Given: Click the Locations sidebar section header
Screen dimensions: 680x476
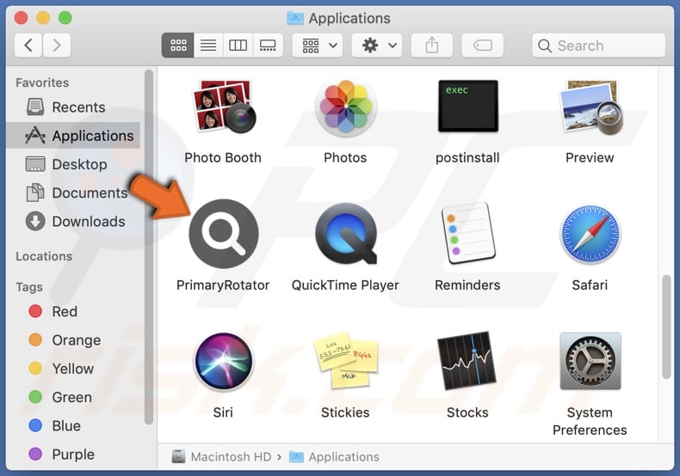Looking at the screenshot, I should point(44,256).
